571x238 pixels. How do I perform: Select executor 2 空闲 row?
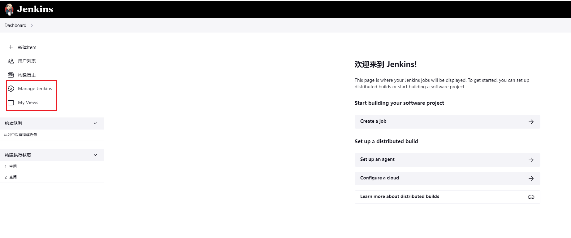[52, 177]
